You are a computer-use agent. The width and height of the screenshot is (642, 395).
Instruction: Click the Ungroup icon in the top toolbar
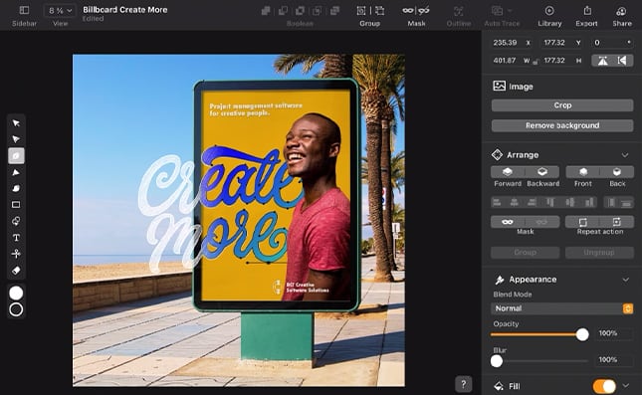pyautogui.click(x=379, y=11)
